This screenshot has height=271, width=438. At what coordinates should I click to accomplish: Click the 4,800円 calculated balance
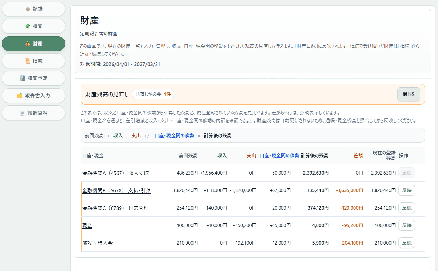pos(320,225)
